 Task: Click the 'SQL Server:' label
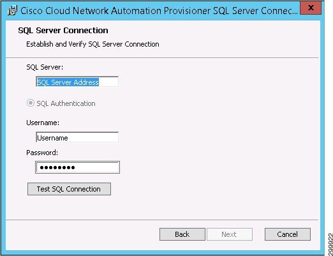click(x=45, y=67)
